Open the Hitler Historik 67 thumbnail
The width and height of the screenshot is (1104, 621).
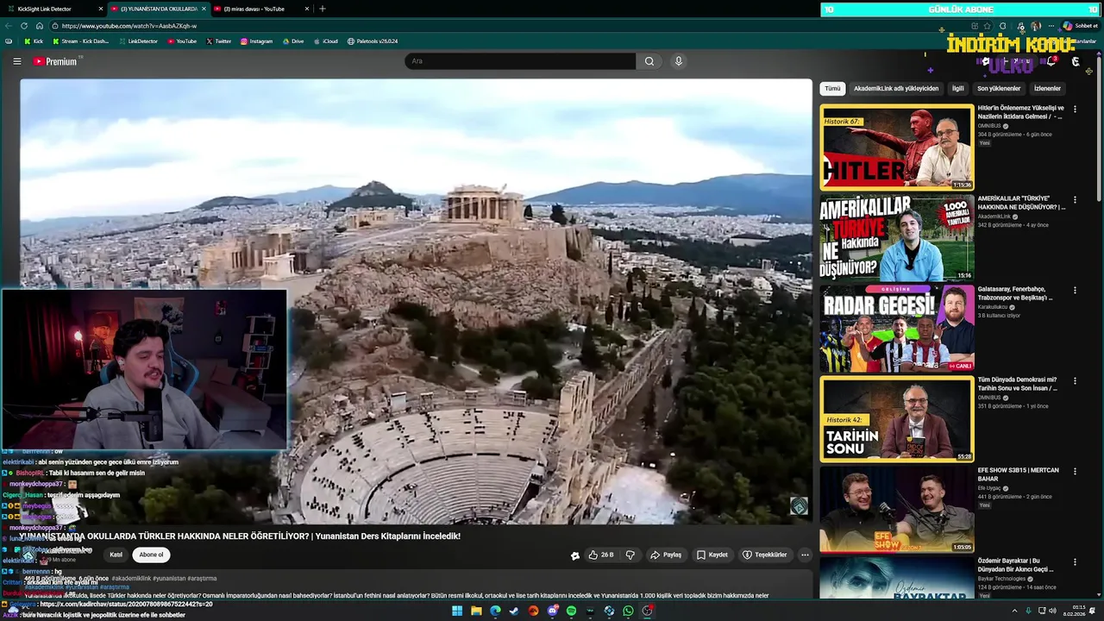(x=897, y=147)
